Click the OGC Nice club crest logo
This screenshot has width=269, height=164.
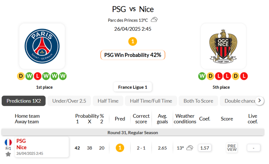[223, 46]
